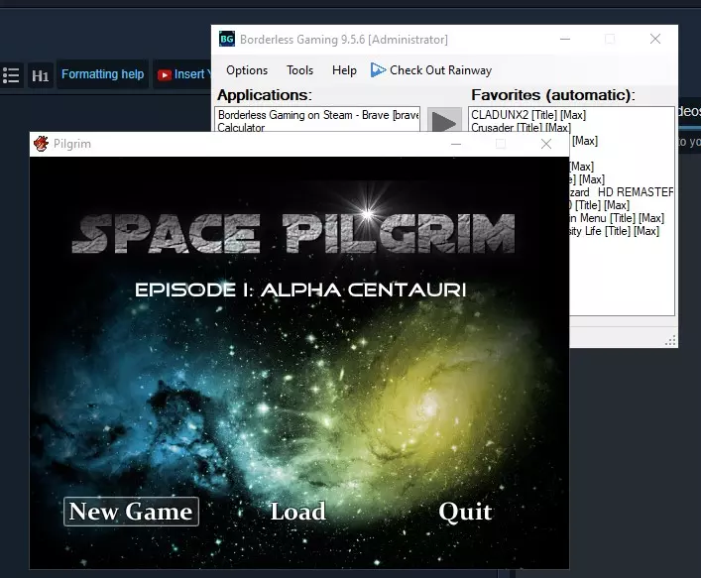Screen dimensions: 701x578
Task: Click the Borderless Gaming BG title-bar icon
Action: [x=227, y=39]
